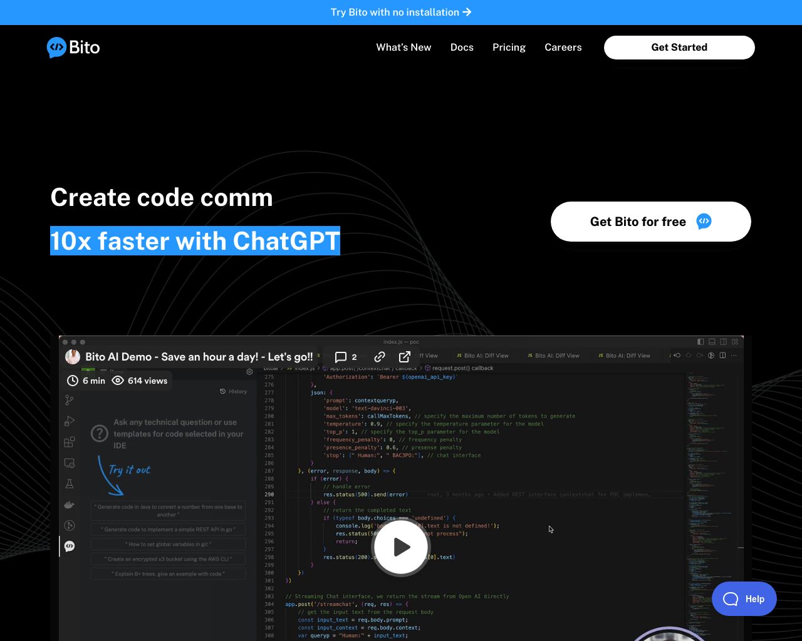Click the Bito logo in the header
The height and width of the screenshot is (641, 802).
click(x=73, y=48)
